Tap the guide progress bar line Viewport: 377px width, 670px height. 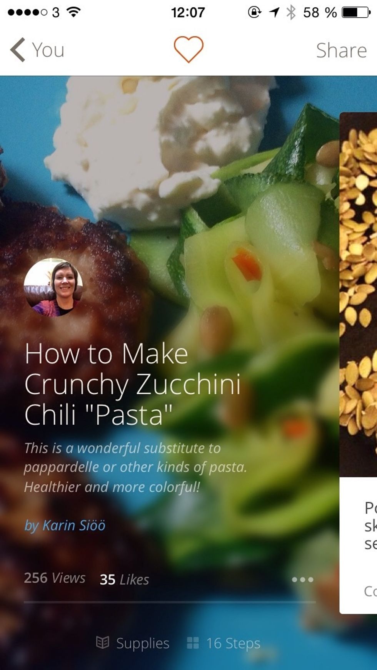click(x=170, y=602)
